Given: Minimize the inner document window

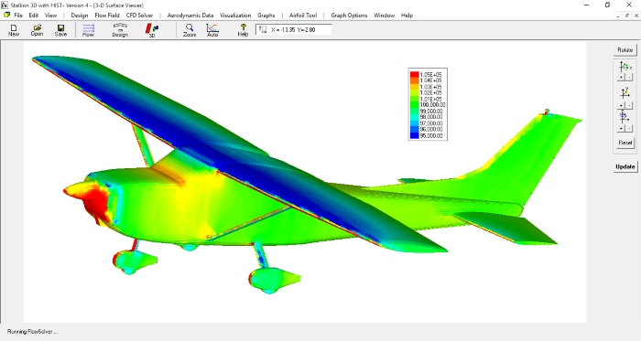Looking at the screenshot, I should 618,16.
